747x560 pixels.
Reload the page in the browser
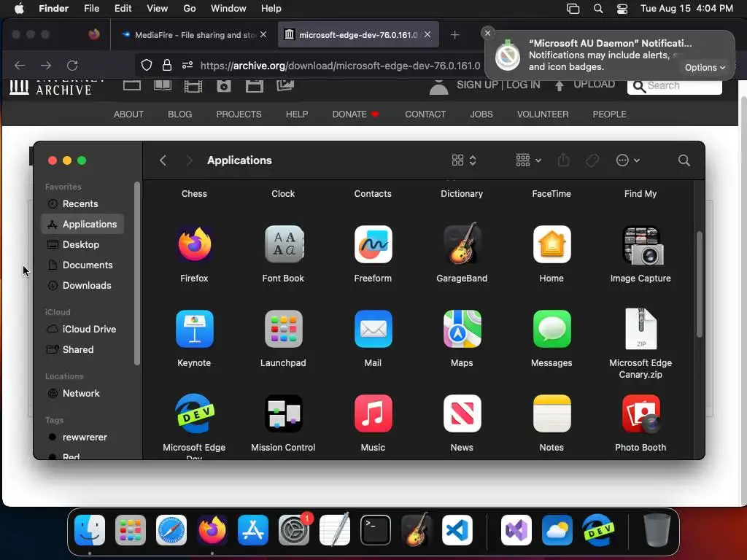(x=72, y=65)
